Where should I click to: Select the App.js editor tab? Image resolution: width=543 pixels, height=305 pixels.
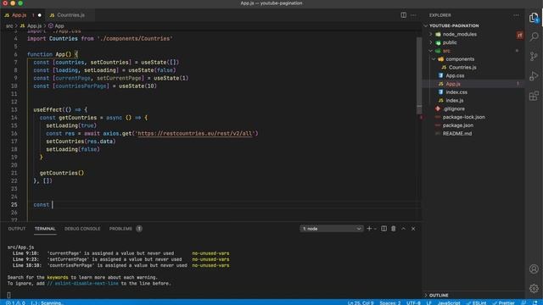23,15
